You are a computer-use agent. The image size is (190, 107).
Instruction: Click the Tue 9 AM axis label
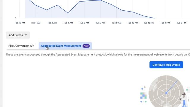[117, 23]
